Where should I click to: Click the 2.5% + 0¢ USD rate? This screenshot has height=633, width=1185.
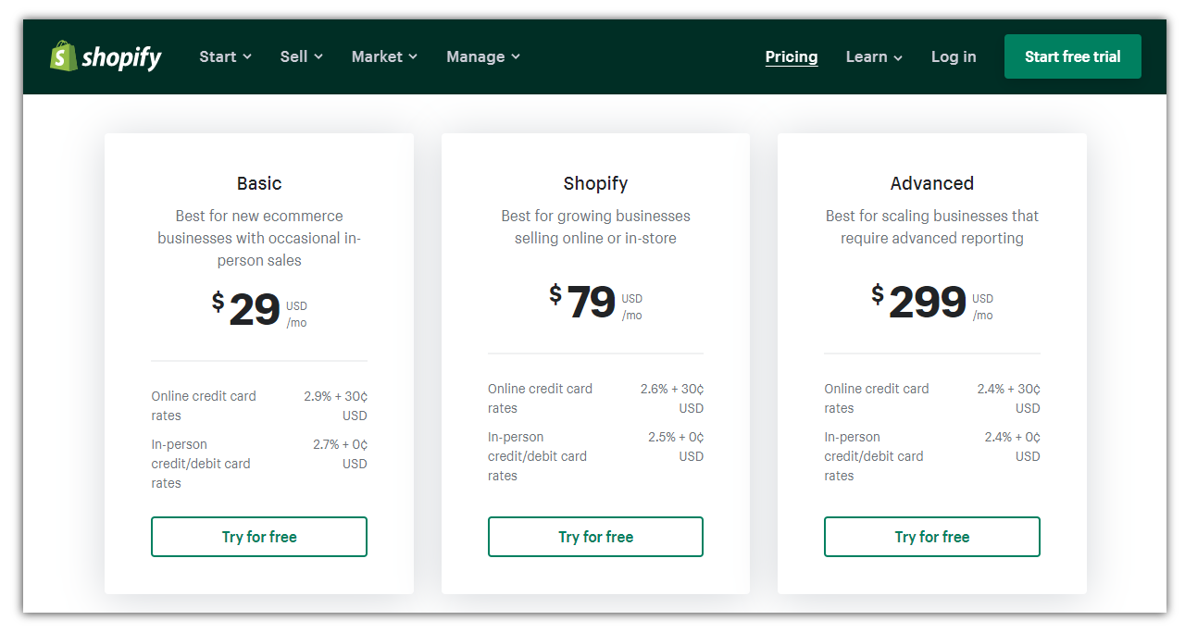pos(676,446)
